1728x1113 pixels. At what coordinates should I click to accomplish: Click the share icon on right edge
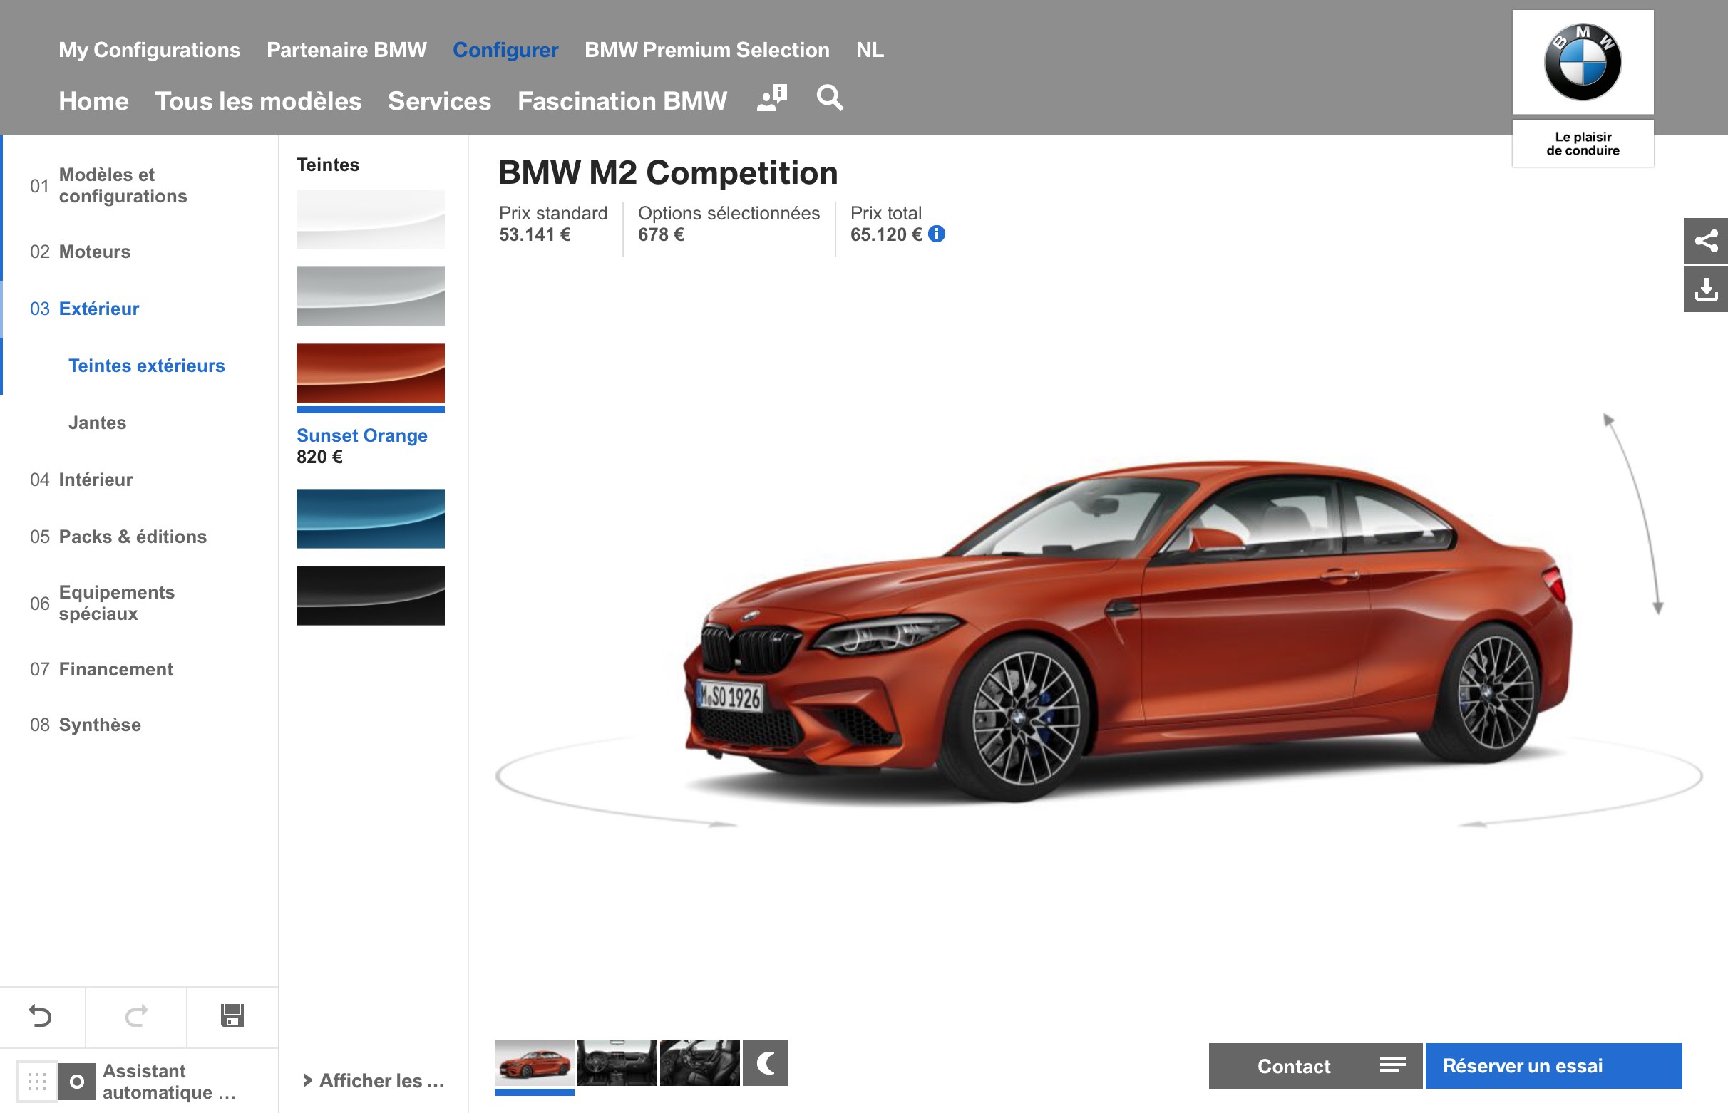pyautogui.click(x=1705, y=241)
